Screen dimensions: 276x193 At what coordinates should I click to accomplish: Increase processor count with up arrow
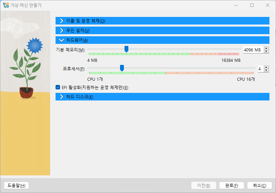[x=266, y=67]
